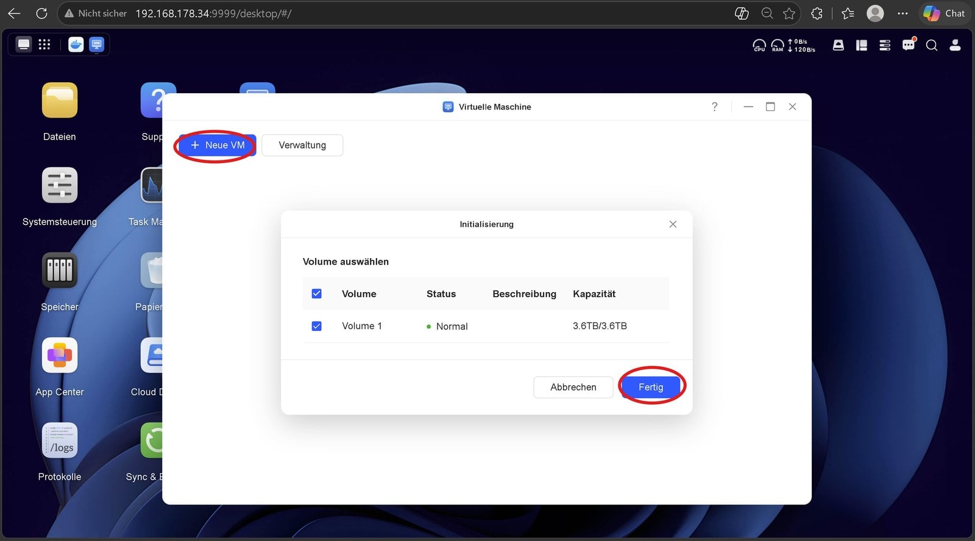Click the 3.6TB/3.6TB capacity value
This screenshot has width=975, height=541.
600,326
